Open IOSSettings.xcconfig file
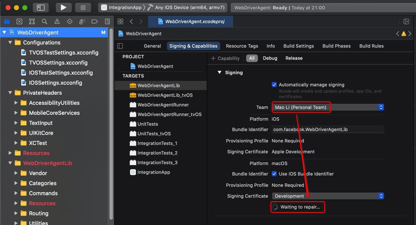Viewport: 416px width, 225px height. pyautogui.click(x=52, y=83)
